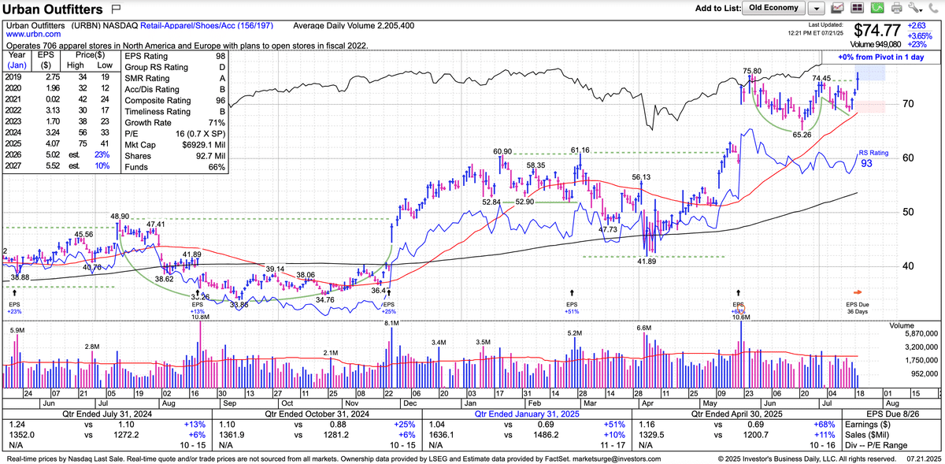Open the line chart view icon
The height and width of the screenshot is (464, 945).
pyautogui.click(x=838, y=9)
